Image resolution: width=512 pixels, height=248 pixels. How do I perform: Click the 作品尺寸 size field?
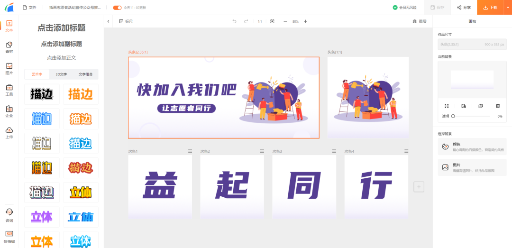pyautogui.click(x=472, y=44)
